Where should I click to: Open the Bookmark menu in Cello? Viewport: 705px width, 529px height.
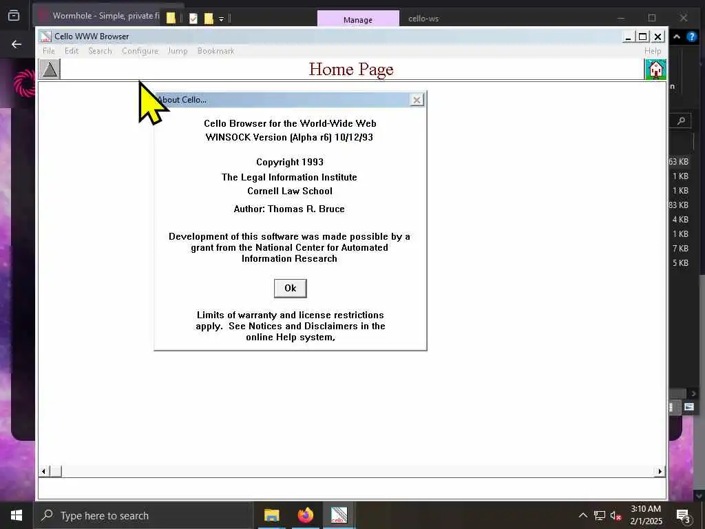coord(215,51)
